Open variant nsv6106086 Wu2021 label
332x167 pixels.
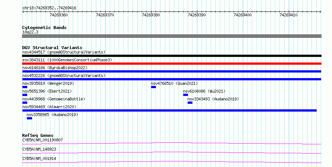[x=204, y=91]
